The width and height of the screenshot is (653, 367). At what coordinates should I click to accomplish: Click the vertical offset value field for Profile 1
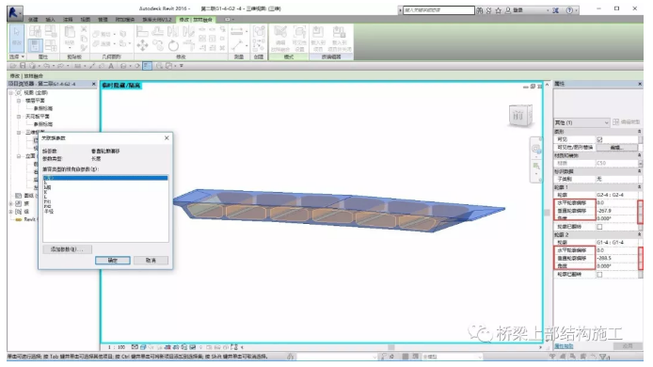(x=616, y=211)
